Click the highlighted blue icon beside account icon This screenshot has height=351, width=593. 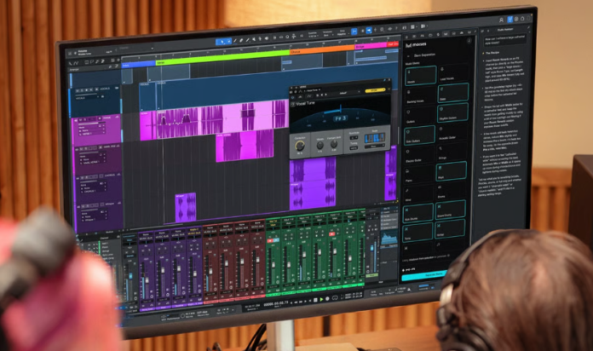510,19
